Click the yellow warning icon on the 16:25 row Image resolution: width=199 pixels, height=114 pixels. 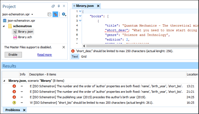coord(14,103)
